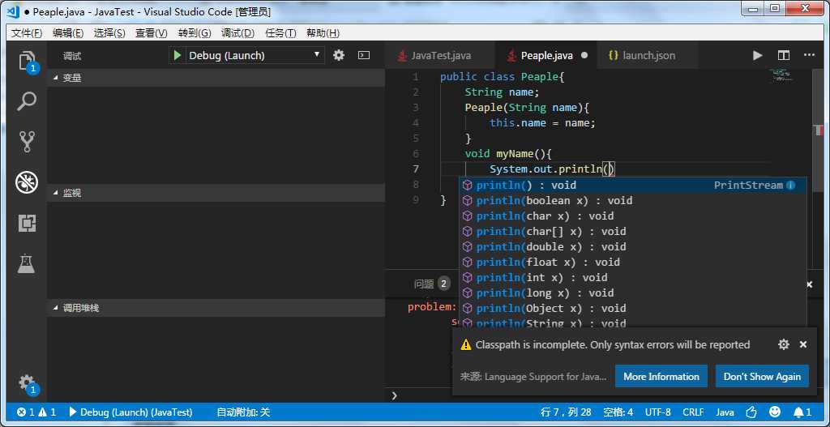Open the 编辑(E) menu
The height and width of the screenshot is (427, 830).
(x=68, y=33)
